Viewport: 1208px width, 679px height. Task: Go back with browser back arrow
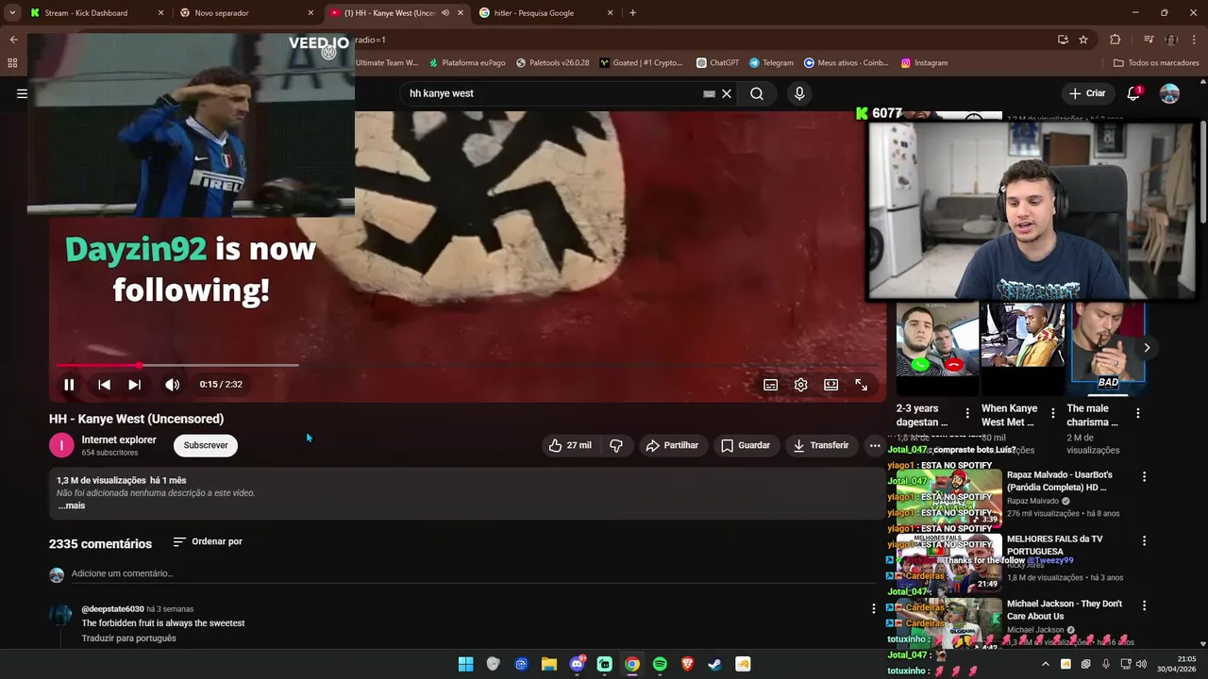coord(13,40)
